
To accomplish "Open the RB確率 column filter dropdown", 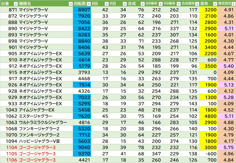I will (x=179, y=4).
